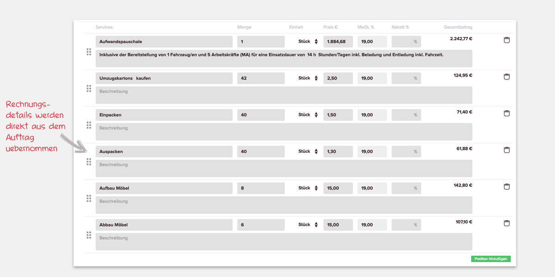Screen dimensions: 555x277
Task: Delete the Abbau Möbel row via trash icon
Action: pyautogui.click(x=506, y=223)
